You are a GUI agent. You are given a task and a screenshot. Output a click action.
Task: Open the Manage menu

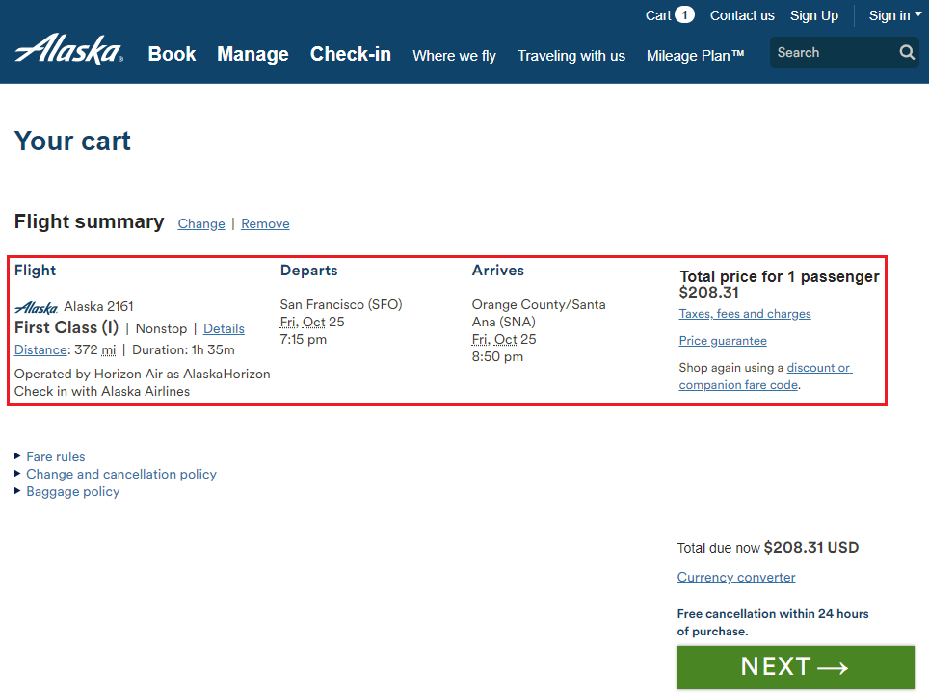[x=253, y=54]
